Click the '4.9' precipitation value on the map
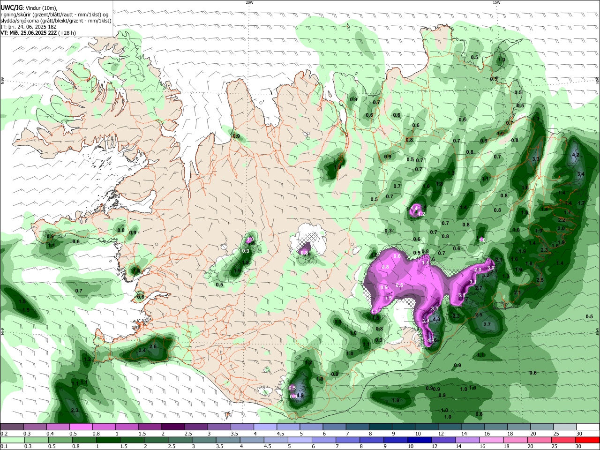This screenshot has height=450, width=600. [x=300, y=395]
